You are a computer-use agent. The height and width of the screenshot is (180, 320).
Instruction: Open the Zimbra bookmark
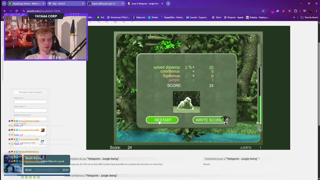click(153, 17)
